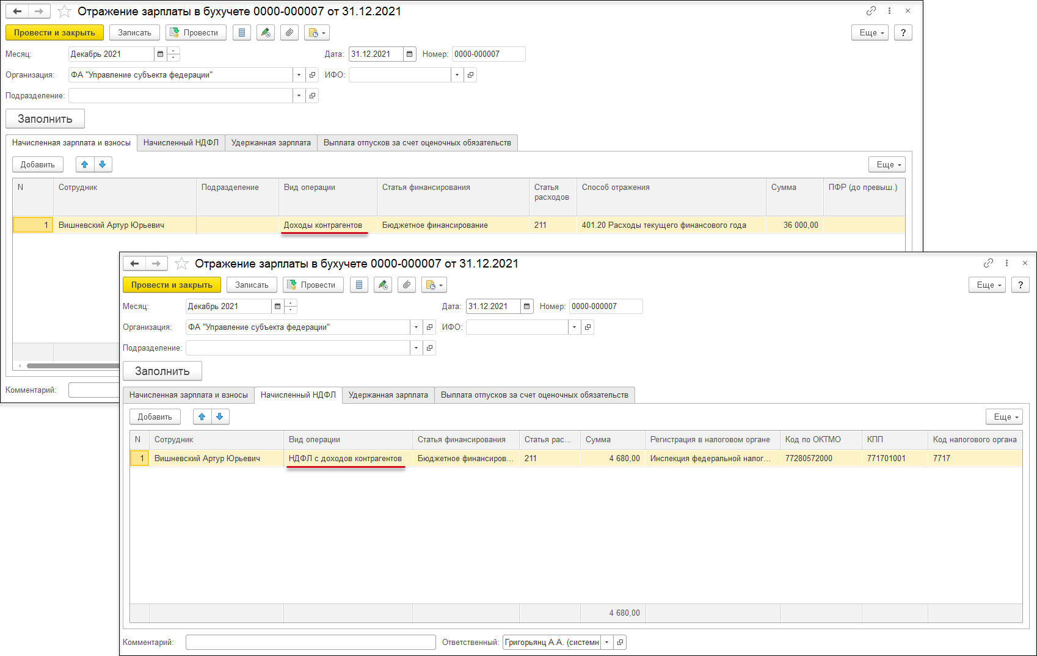The width and height of the screenshot is (1037, 656).
Task: Open calendar picker for Месяц in back window
Action: coord(160,54)
